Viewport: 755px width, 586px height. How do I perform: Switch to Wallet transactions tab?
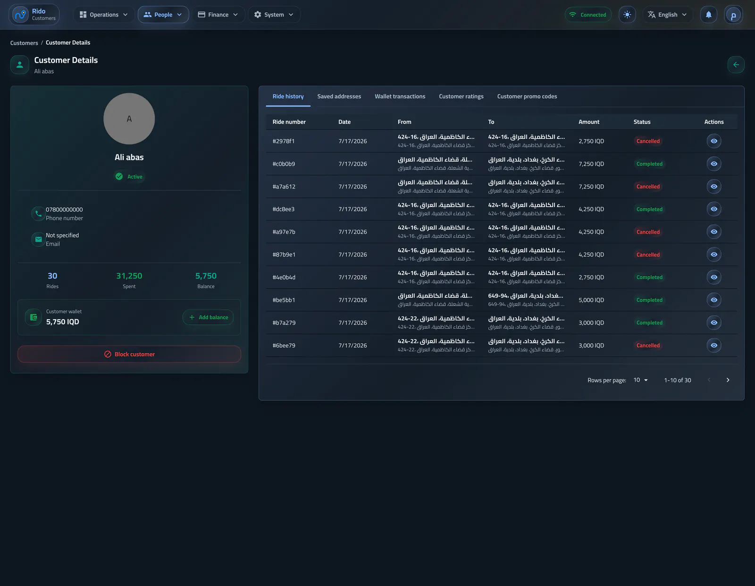400,96
